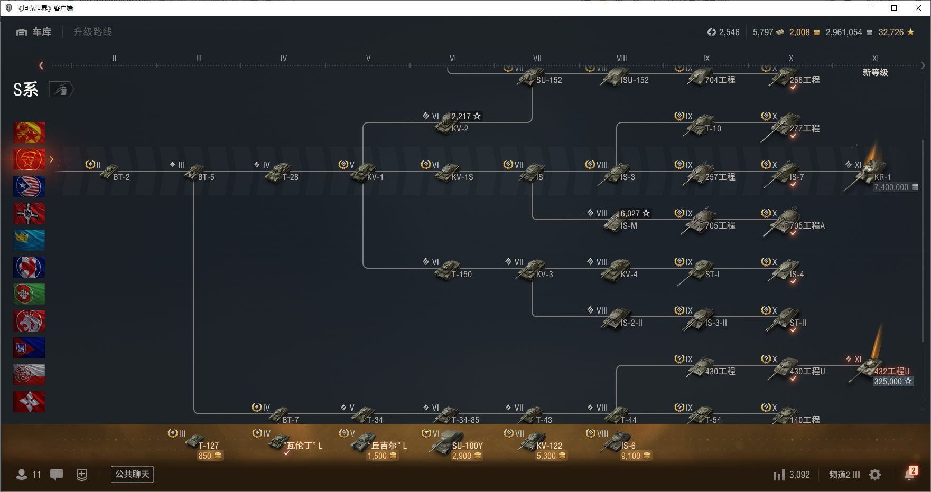Select the Sweden crown flag
Image resolution: width=931 pixels, height=492 pixels.
coord(29,240)
